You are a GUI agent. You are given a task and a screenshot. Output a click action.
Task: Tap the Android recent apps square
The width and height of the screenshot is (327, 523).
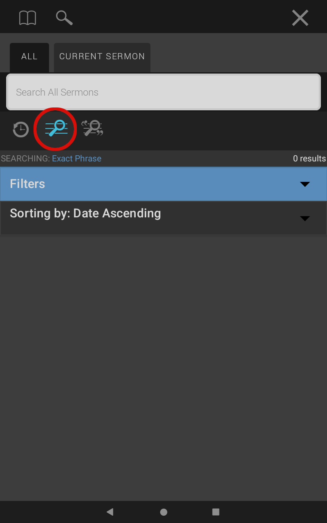pyautogui.click(x=216, y=512)
